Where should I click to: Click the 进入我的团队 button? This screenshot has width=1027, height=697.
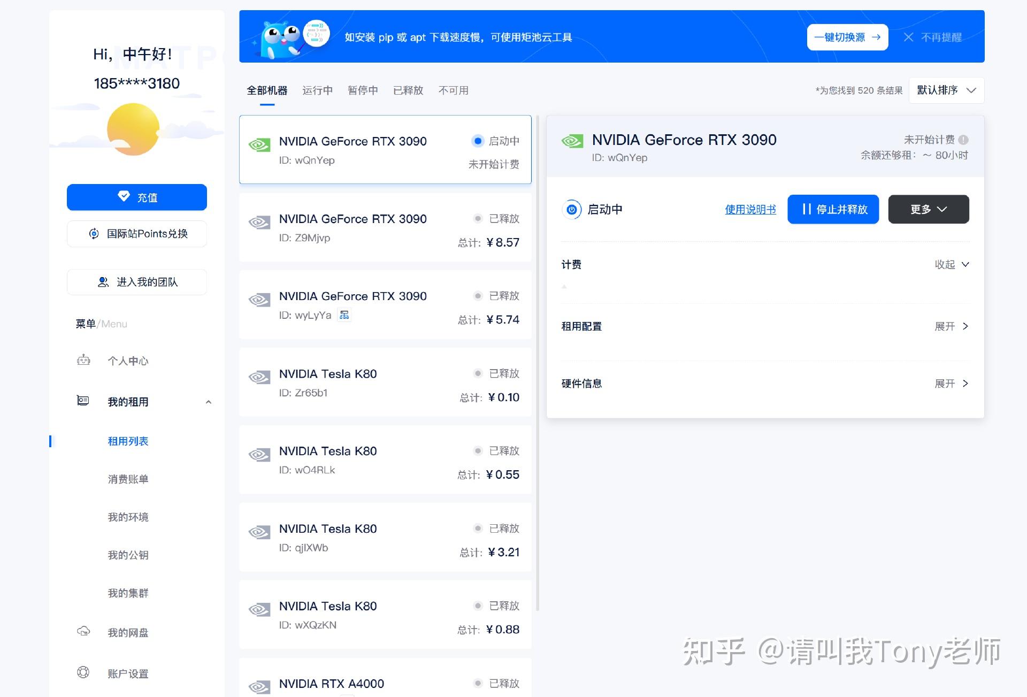137,282
